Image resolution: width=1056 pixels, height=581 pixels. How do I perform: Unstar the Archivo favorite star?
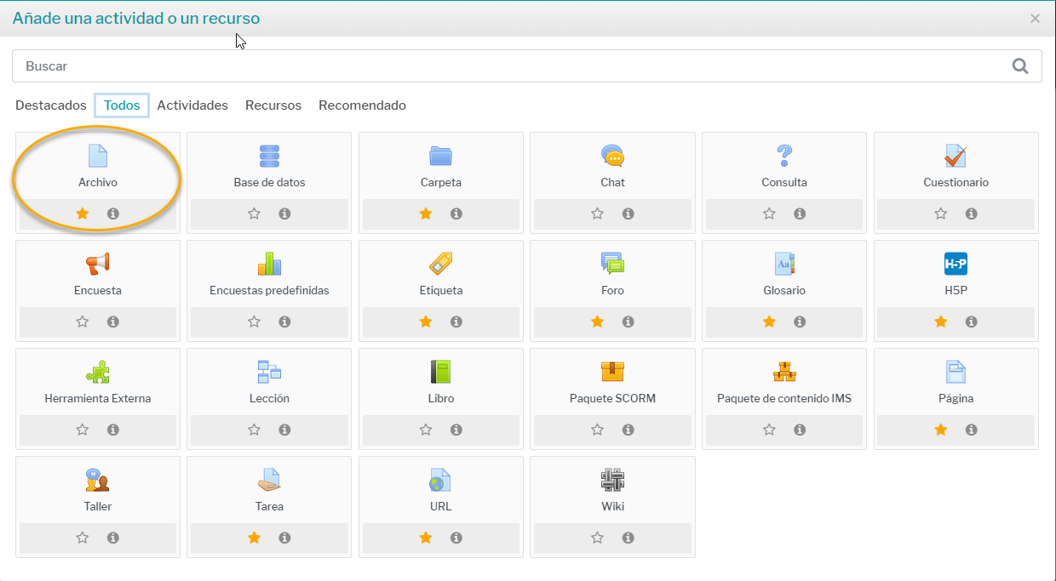pyautogui.click(x=83, y=214)
